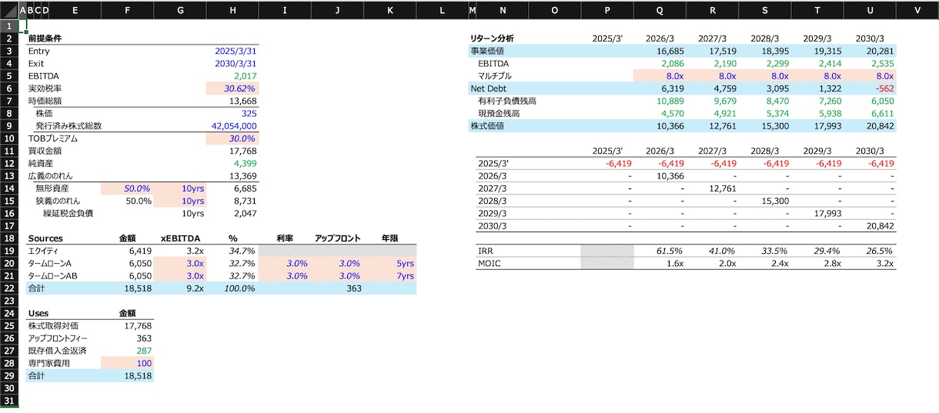Select the 2030/3 IRR cell 26.5%
The image size is (939, 413).
click(x=870, y=251)
